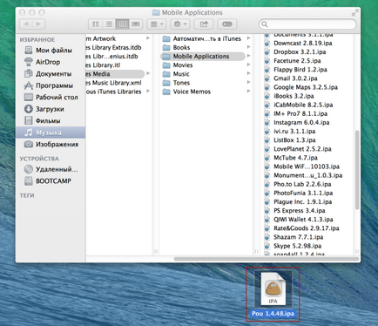This screenshot has width=378, height=326.
Task: Open Изображения in the sidebar
Action: [x=51, y=144]
